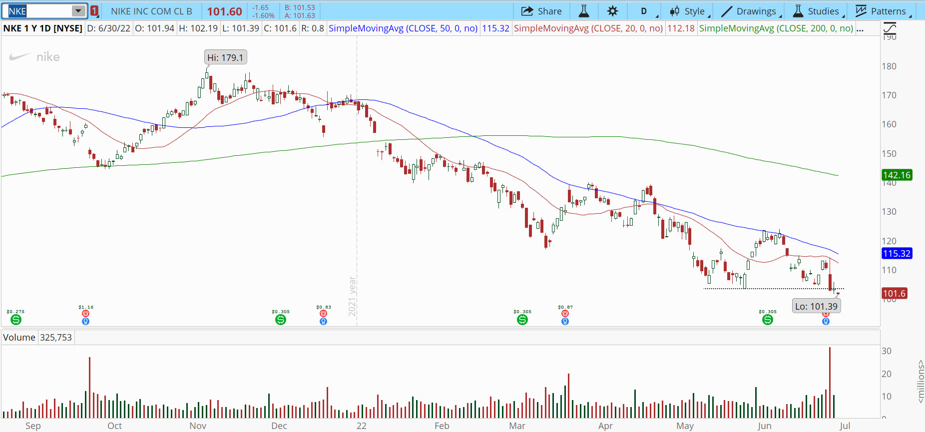Click the B: 101.53 / A: 101.63 quote
Image resolution: width=925 pixels, height=432 pixels.
[x=300, y=11]
